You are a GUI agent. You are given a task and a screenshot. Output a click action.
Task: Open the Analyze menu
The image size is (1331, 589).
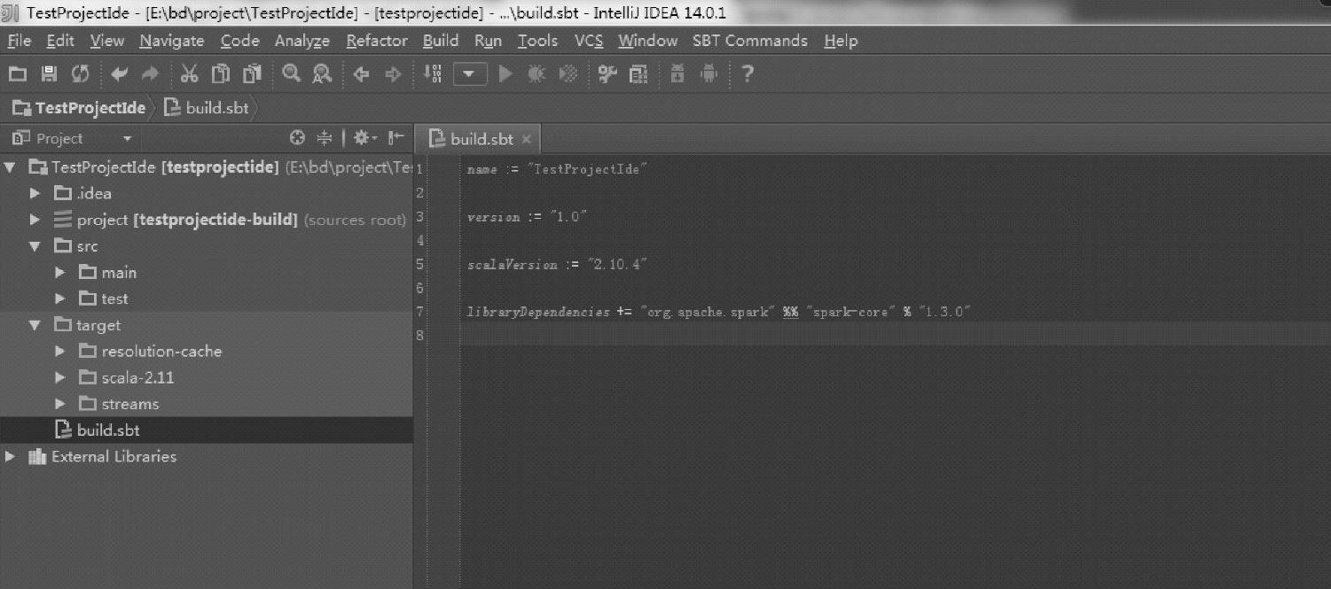click(302, 41)
